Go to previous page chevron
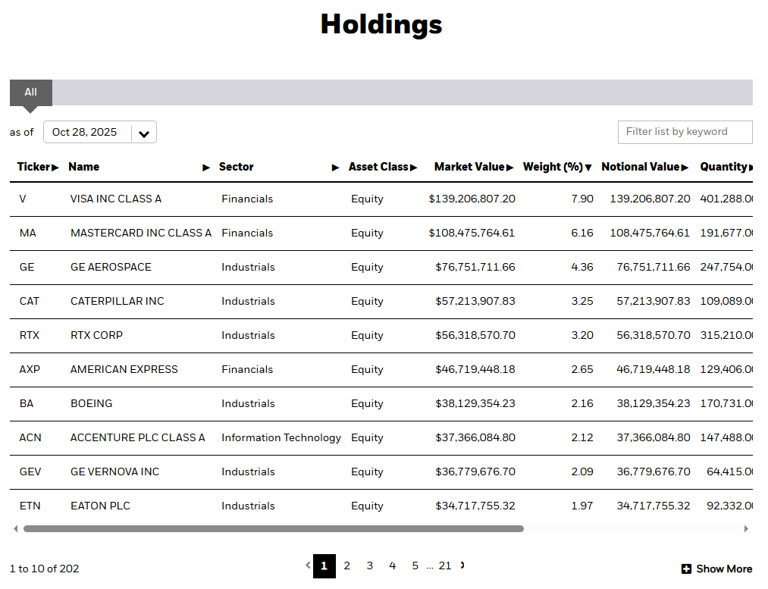 point(308,565)
